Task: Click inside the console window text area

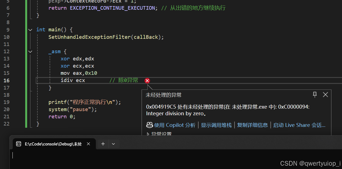Action: (176, 159)
